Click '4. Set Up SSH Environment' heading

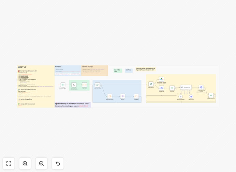[x=26, y=104]
